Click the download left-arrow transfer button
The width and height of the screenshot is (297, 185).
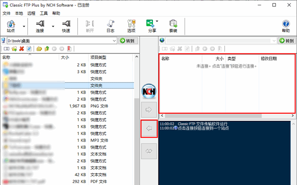[x=149, y=129]
